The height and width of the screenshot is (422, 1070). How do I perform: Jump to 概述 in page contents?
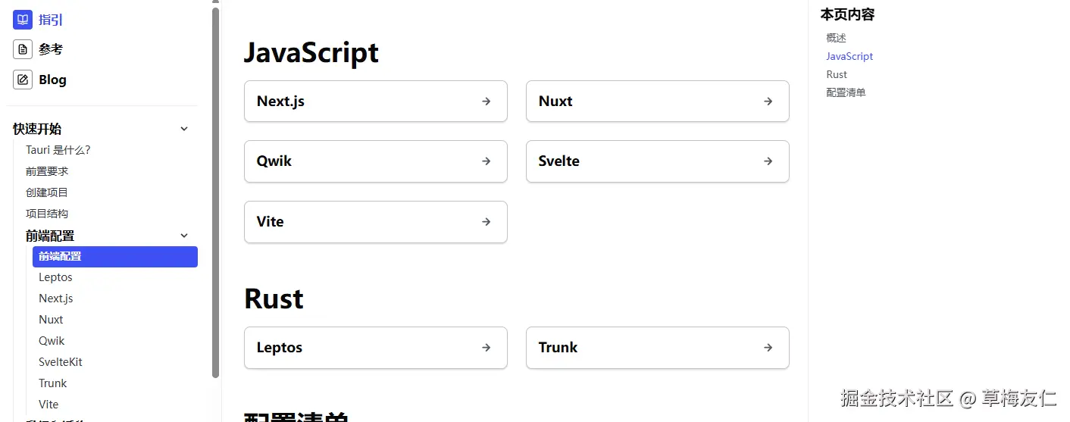click(x=836, y=38)
